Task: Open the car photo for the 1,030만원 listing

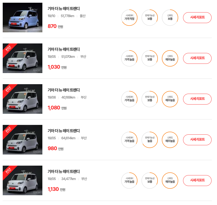Action: tap(23, 58)
